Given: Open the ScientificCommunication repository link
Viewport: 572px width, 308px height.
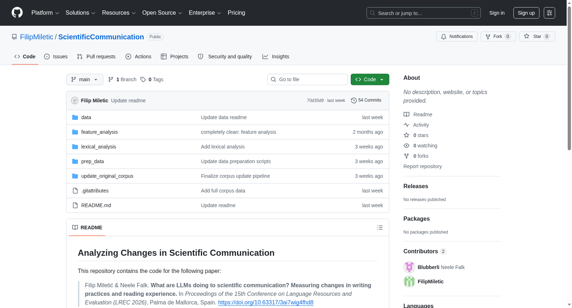Looking at the screenshot, I should 101,37.
